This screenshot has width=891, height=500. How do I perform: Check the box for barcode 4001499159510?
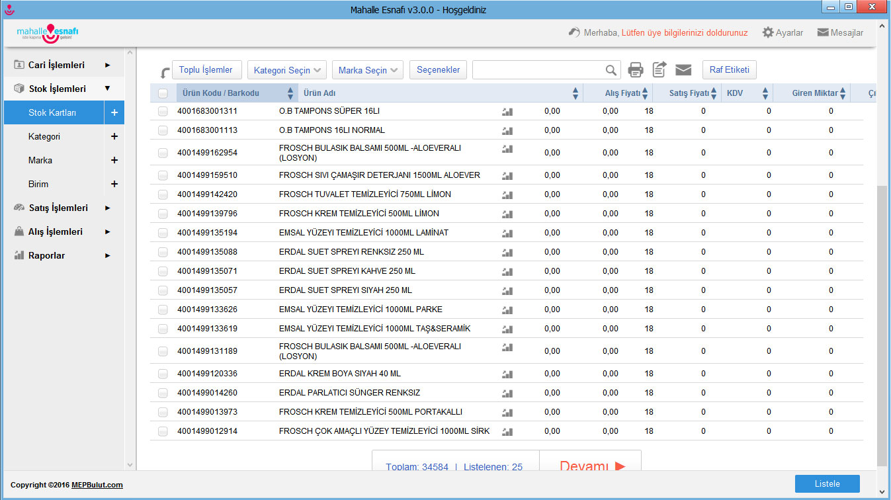tap(163, 175)
